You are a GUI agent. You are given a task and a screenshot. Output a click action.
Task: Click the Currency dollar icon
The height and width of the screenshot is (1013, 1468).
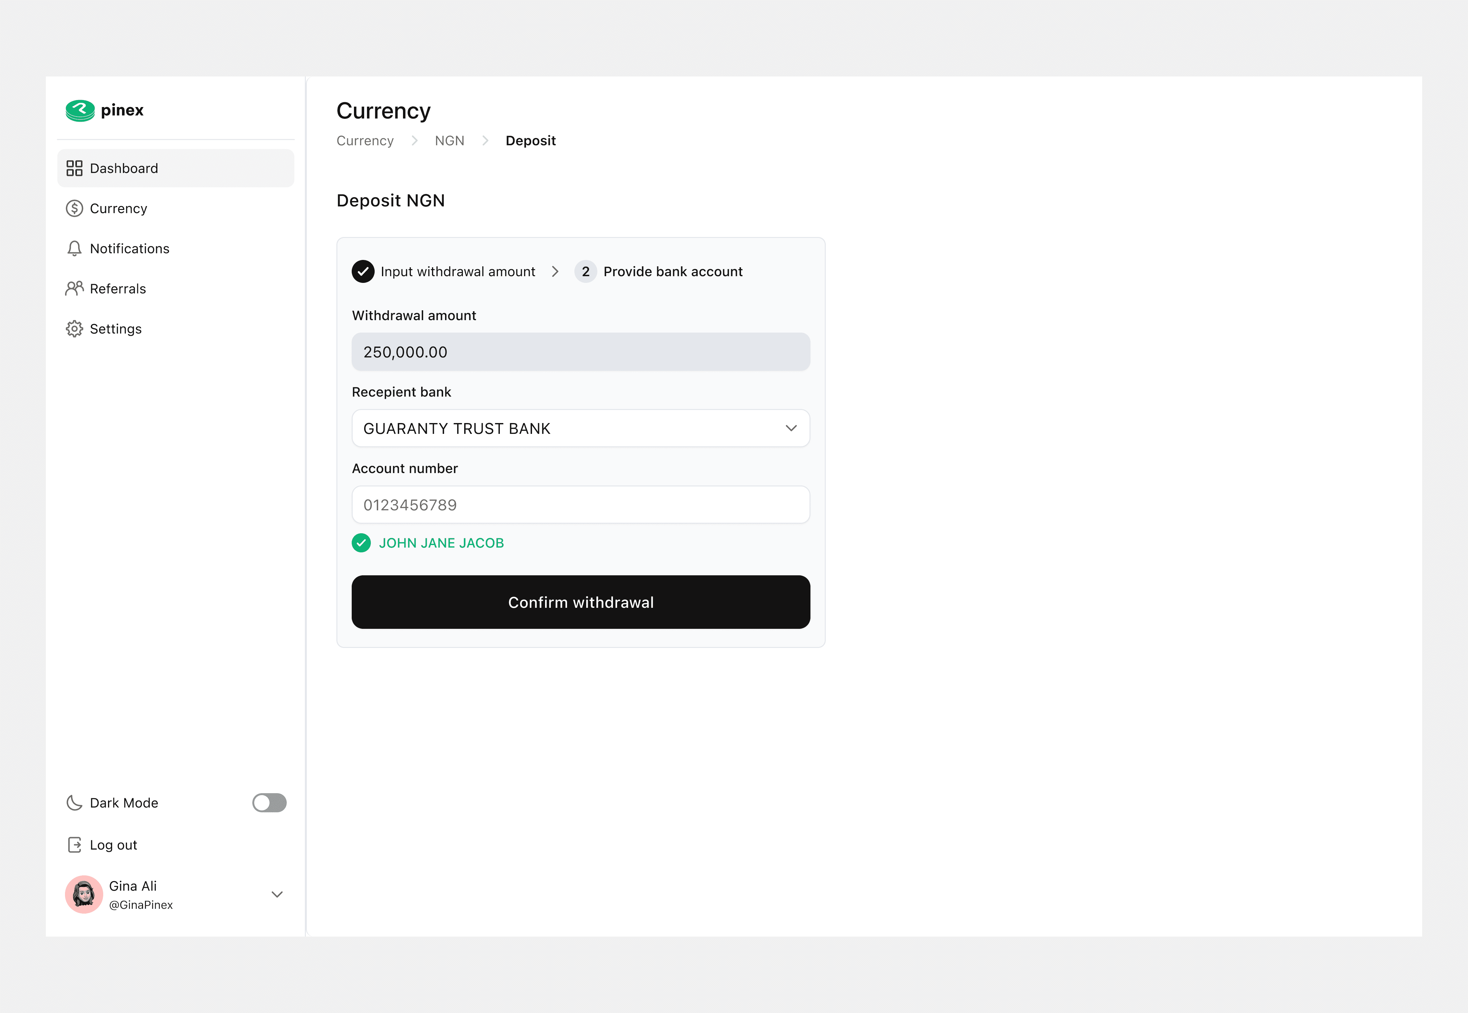pyautogui.click(x=74, y=208)
